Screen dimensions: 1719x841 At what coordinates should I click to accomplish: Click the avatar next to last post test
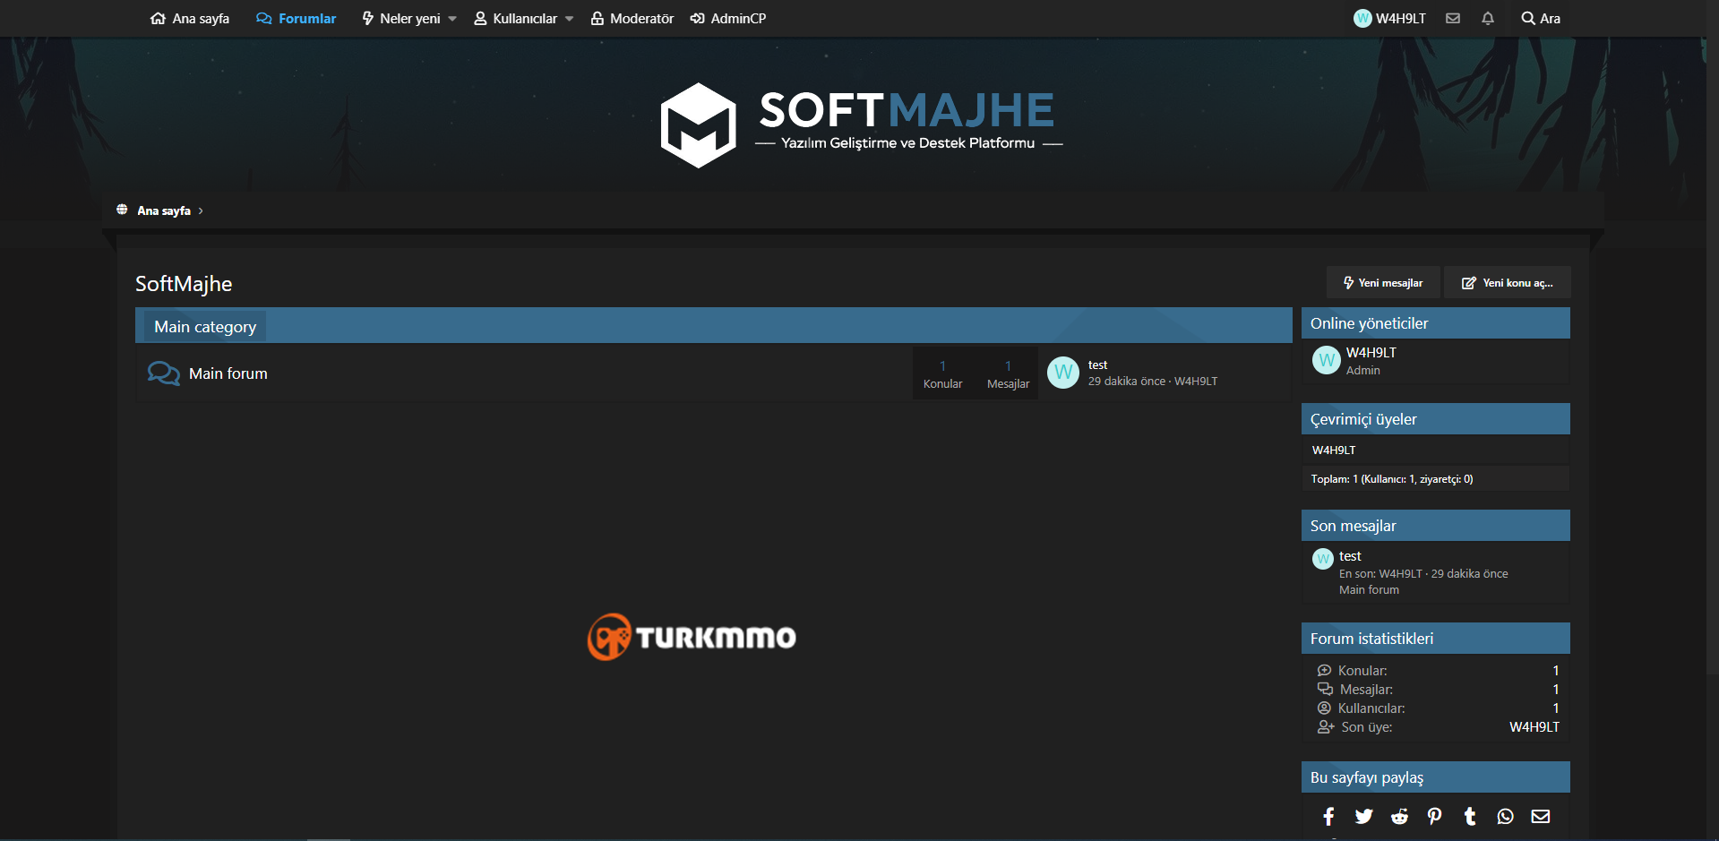(1063, 373)
